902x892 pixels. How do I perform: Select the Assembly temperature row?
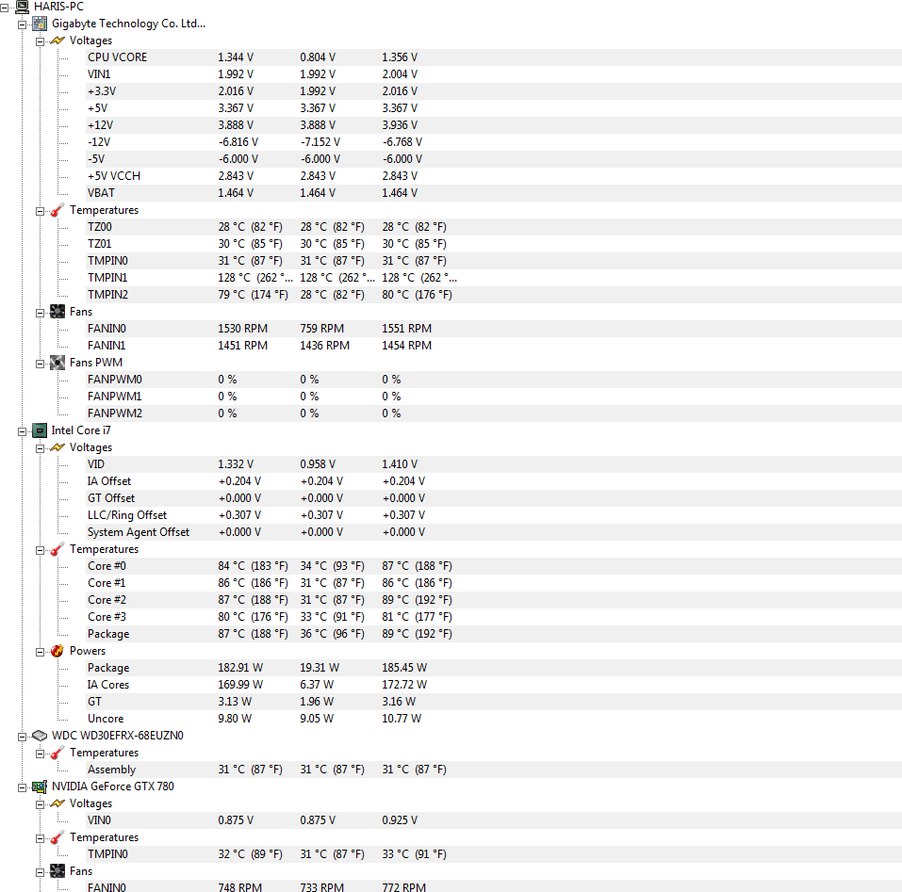click(494, 770)
